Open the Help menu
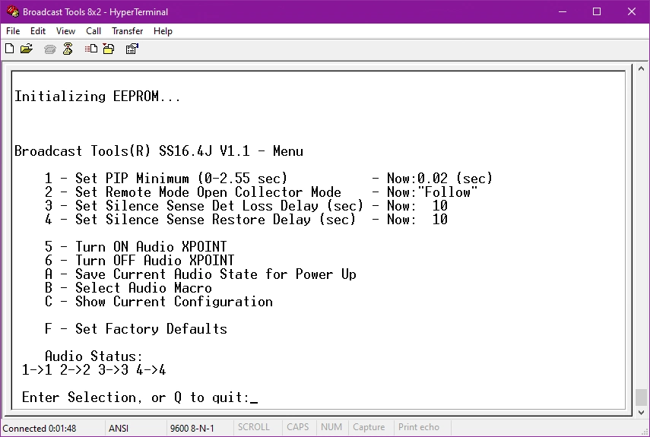This screenshot has height=437, width=650. (x=163, y=31)
